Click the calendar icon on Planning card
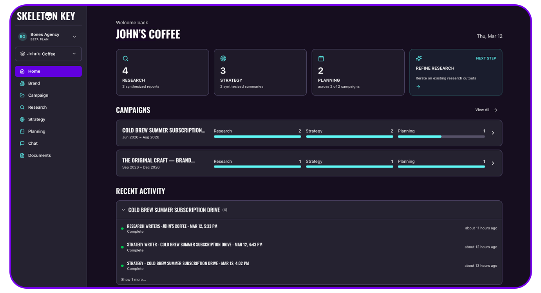Screen dimensions: 541x293 (321, 59)
